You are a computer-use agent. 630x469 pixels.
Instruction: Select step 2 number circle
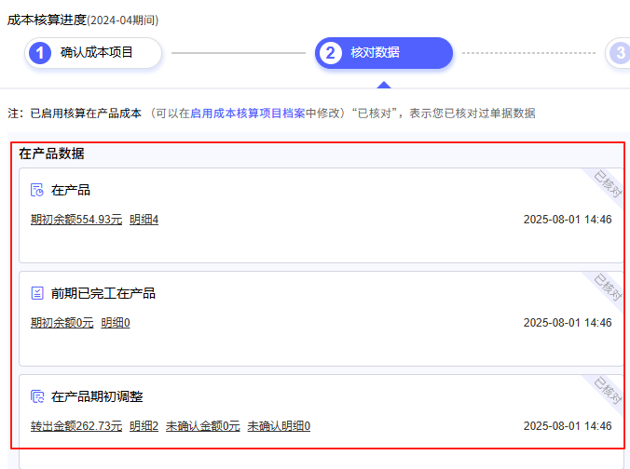coord(330,53)
